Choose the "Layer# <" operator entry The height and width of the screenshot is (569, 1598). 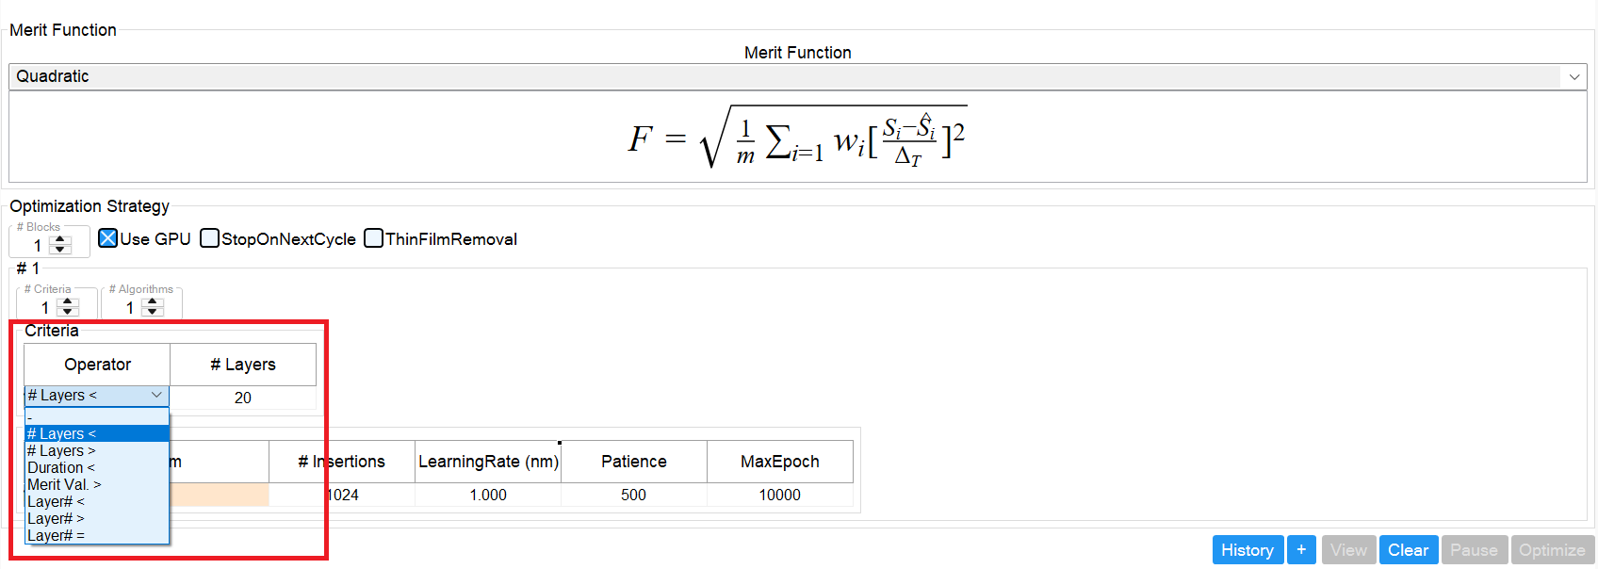57,501
